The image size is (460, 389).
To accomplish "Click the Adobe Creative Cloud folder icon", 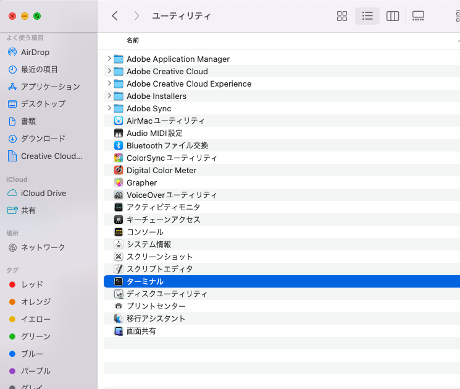I will [x=119, y=71].
